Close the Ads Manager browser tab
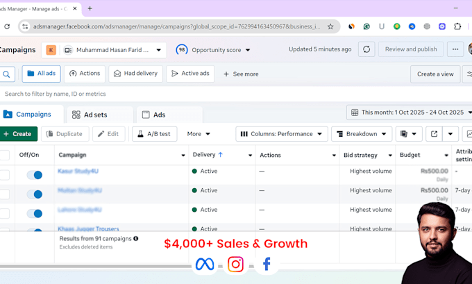Viewport: 472px width, 284px height. [75, 8]
